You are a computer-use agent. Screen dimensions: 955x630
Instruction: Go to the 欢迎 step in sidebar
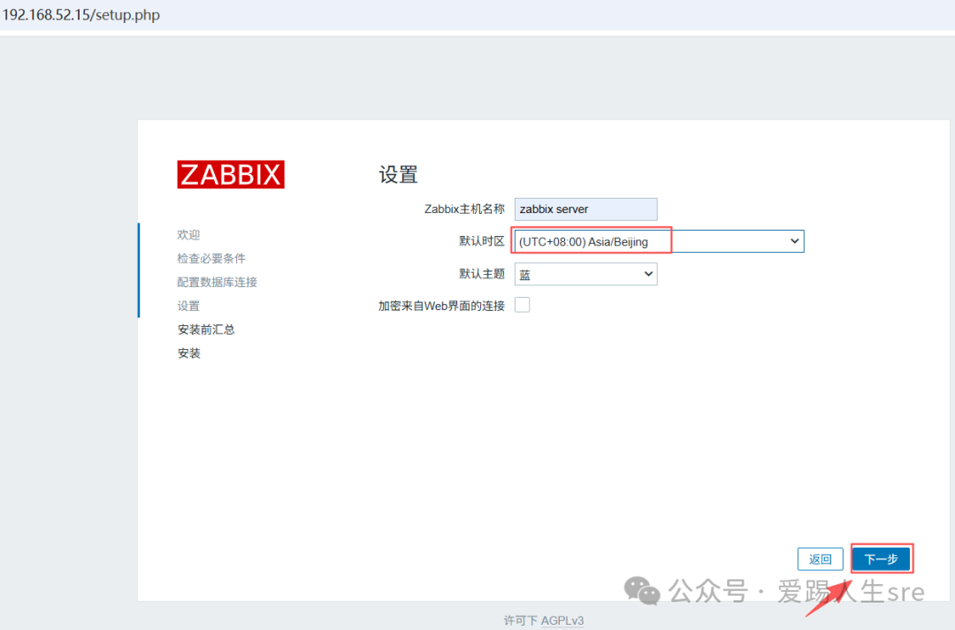(188, 234)
